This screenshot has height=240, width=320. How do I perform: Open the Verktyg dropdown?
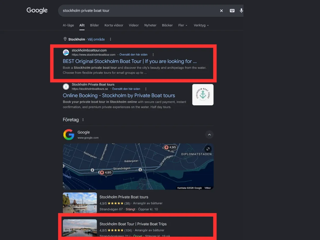201,25
